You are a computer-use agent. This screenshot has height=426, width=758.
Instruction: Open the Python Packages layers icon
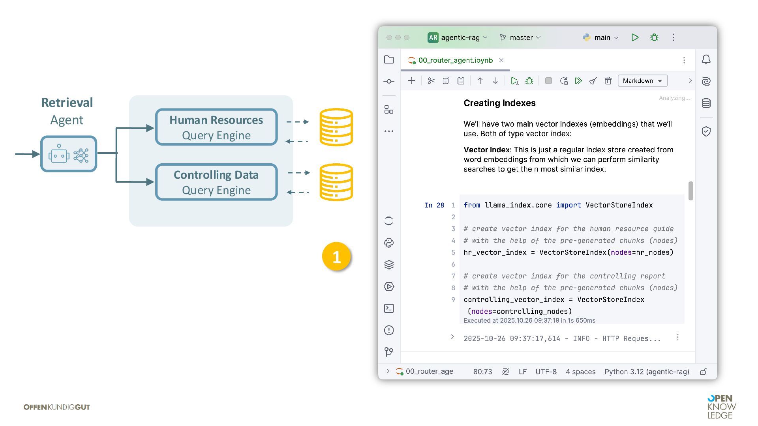[x=389, y=265]
